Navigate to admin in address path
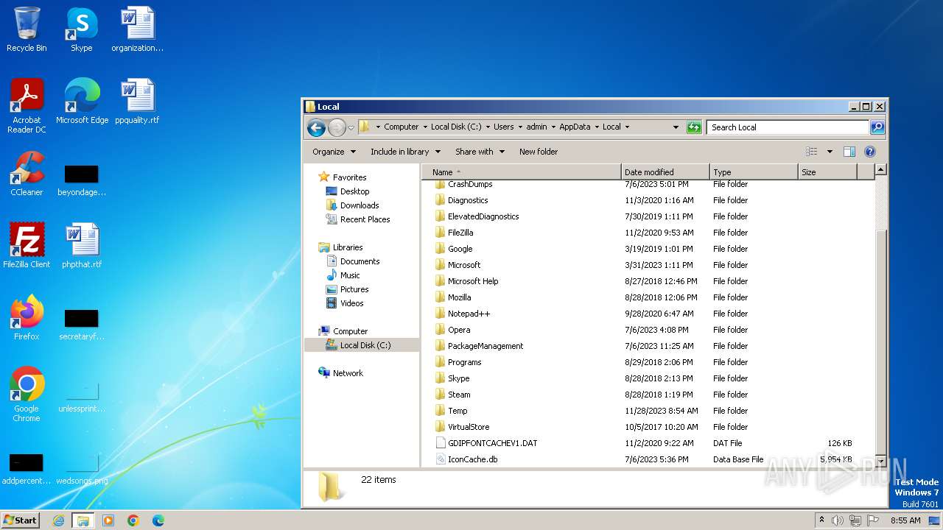The width and height of the screenshot is (943, 530). (x=536, y=127)
